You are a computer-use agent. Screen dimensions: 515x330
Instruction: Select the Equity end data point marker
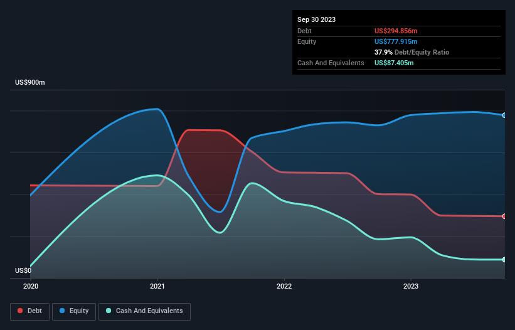pos(504,115)
